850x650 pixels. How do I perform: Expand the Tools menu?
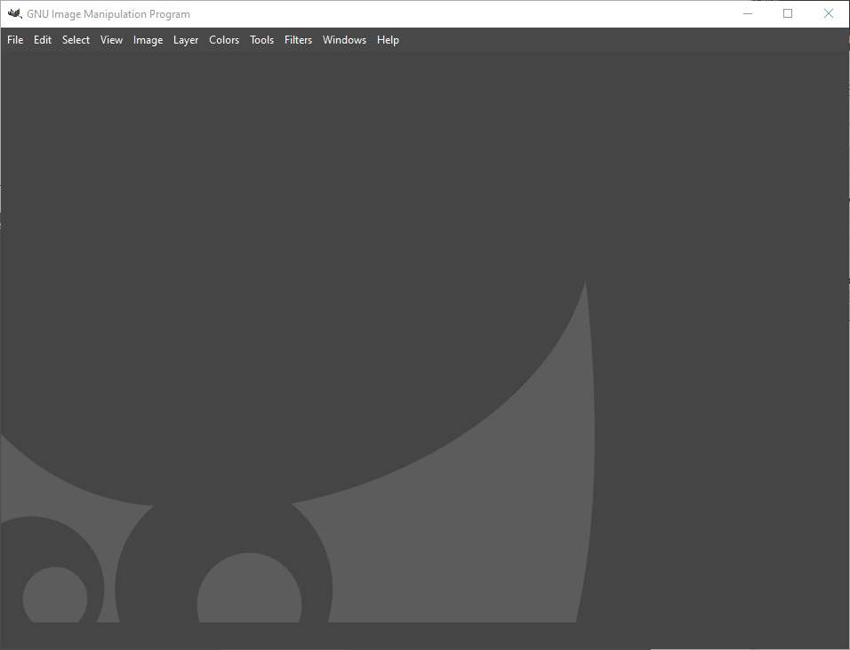click(x=261, y=40)
